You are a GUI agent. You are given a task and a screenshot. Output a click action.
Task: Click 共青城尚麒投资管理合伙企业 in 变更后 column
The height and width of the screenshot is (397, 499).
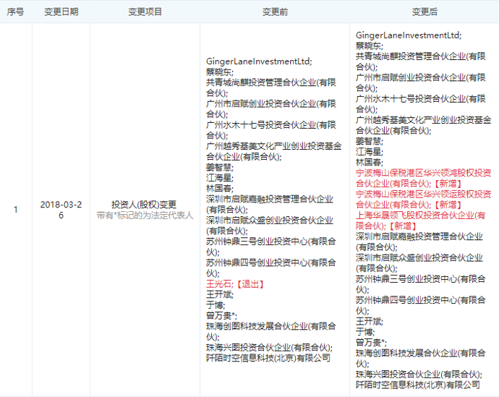(420, 61)
